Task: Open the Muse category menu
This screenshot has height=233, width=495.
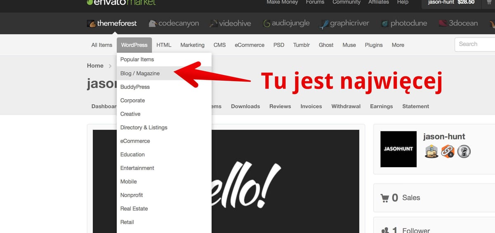Action: [349, 45]
